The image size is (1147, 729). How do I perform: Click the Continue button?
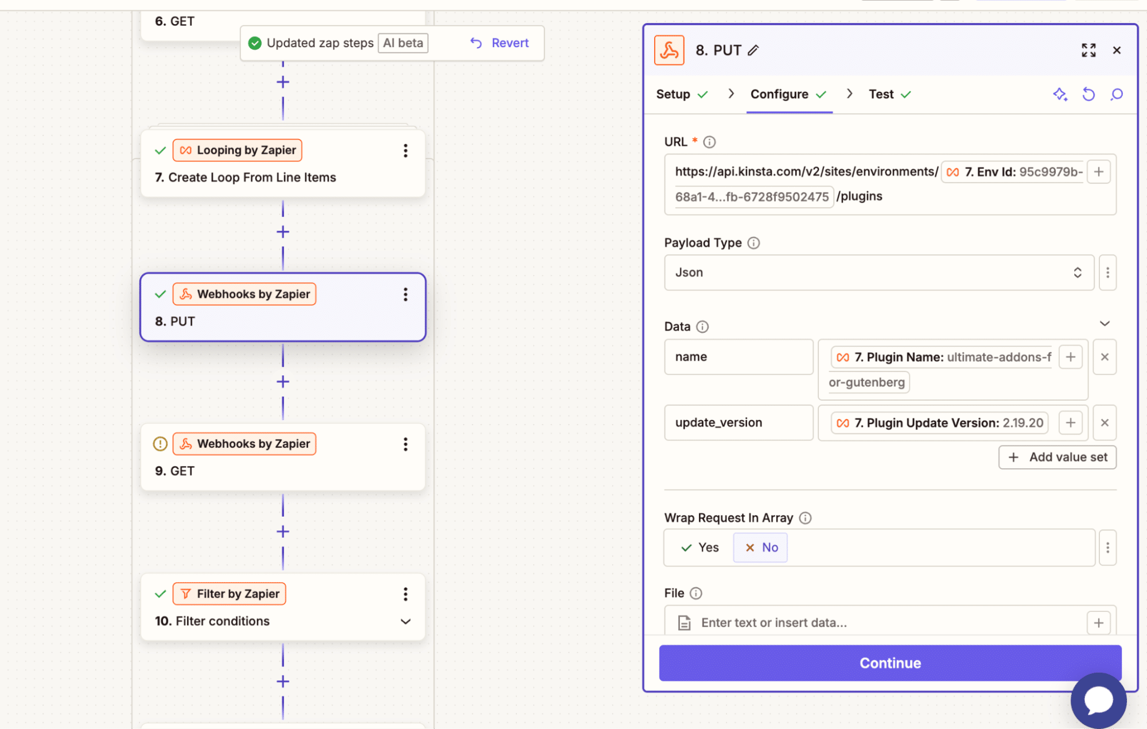click(889, 663)
